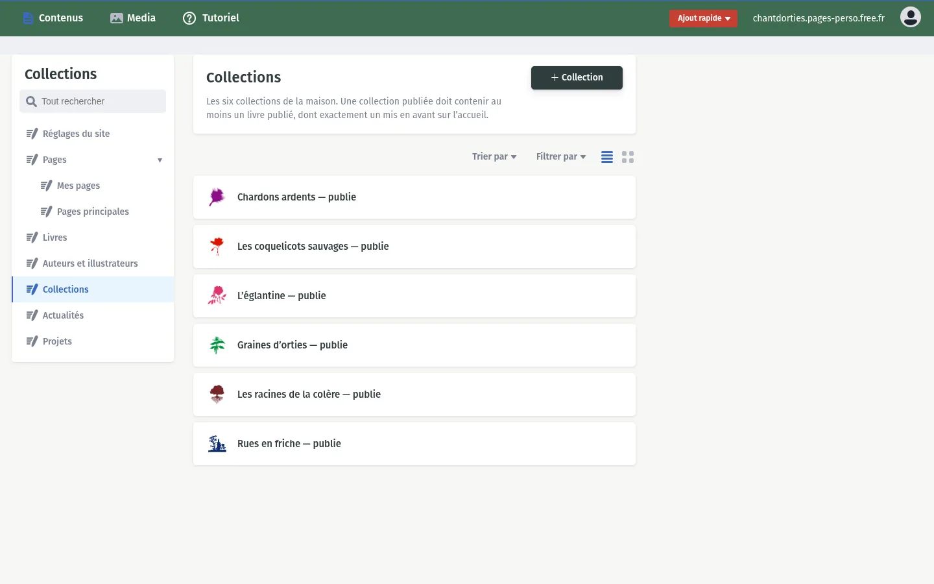The height and width of the screenshot is (584, 934).
Task: Click the icon beside Auteurs et illustrateurs
Action: tap(32, 263)
